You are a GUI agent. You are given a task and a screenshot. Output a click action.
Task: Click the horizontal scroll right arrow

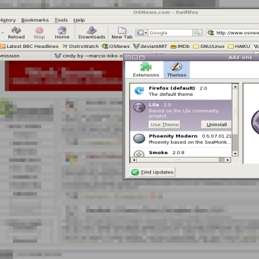[227, 160]
